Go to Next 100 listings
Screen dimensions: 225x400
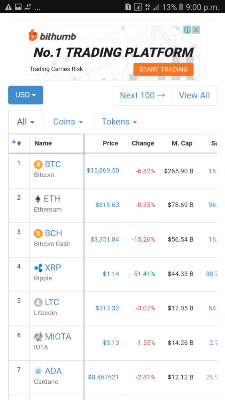(142, 96)
